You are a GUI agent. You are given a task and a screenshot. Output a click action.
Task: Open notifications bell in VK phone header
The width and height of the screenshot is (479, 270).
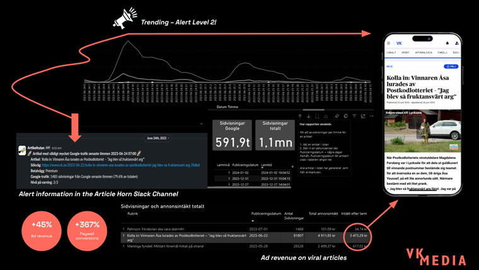(447, 44)
